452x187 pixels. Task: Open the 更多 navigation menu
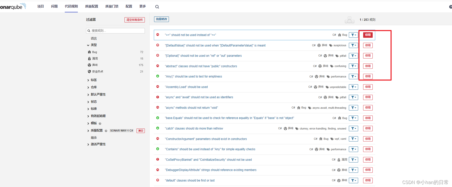point(143,6)
